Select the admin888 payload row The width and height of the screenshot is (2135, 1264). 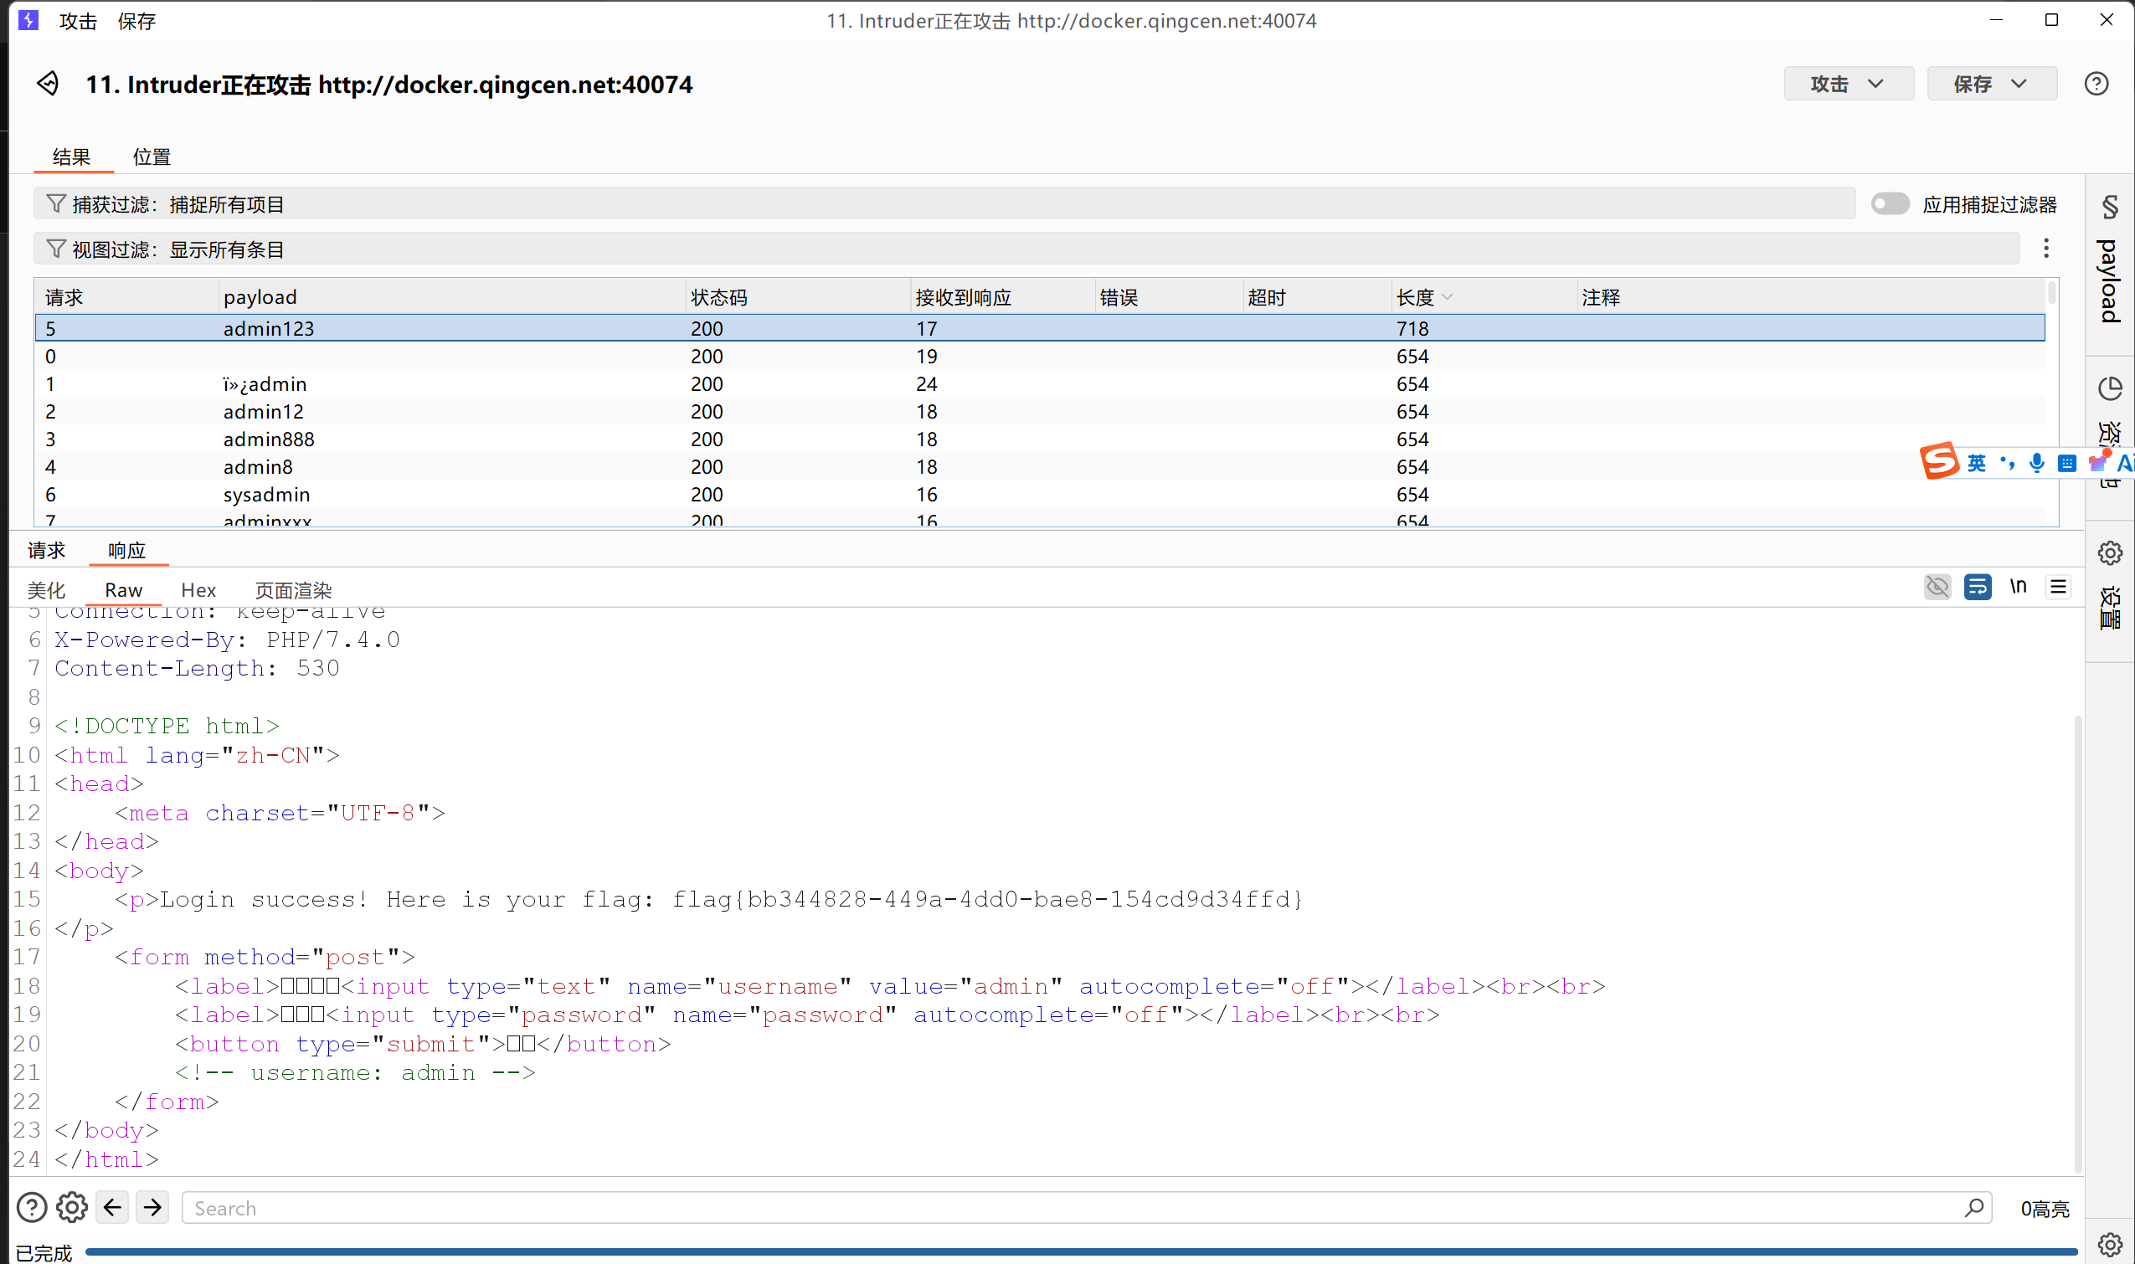(269, 439)
